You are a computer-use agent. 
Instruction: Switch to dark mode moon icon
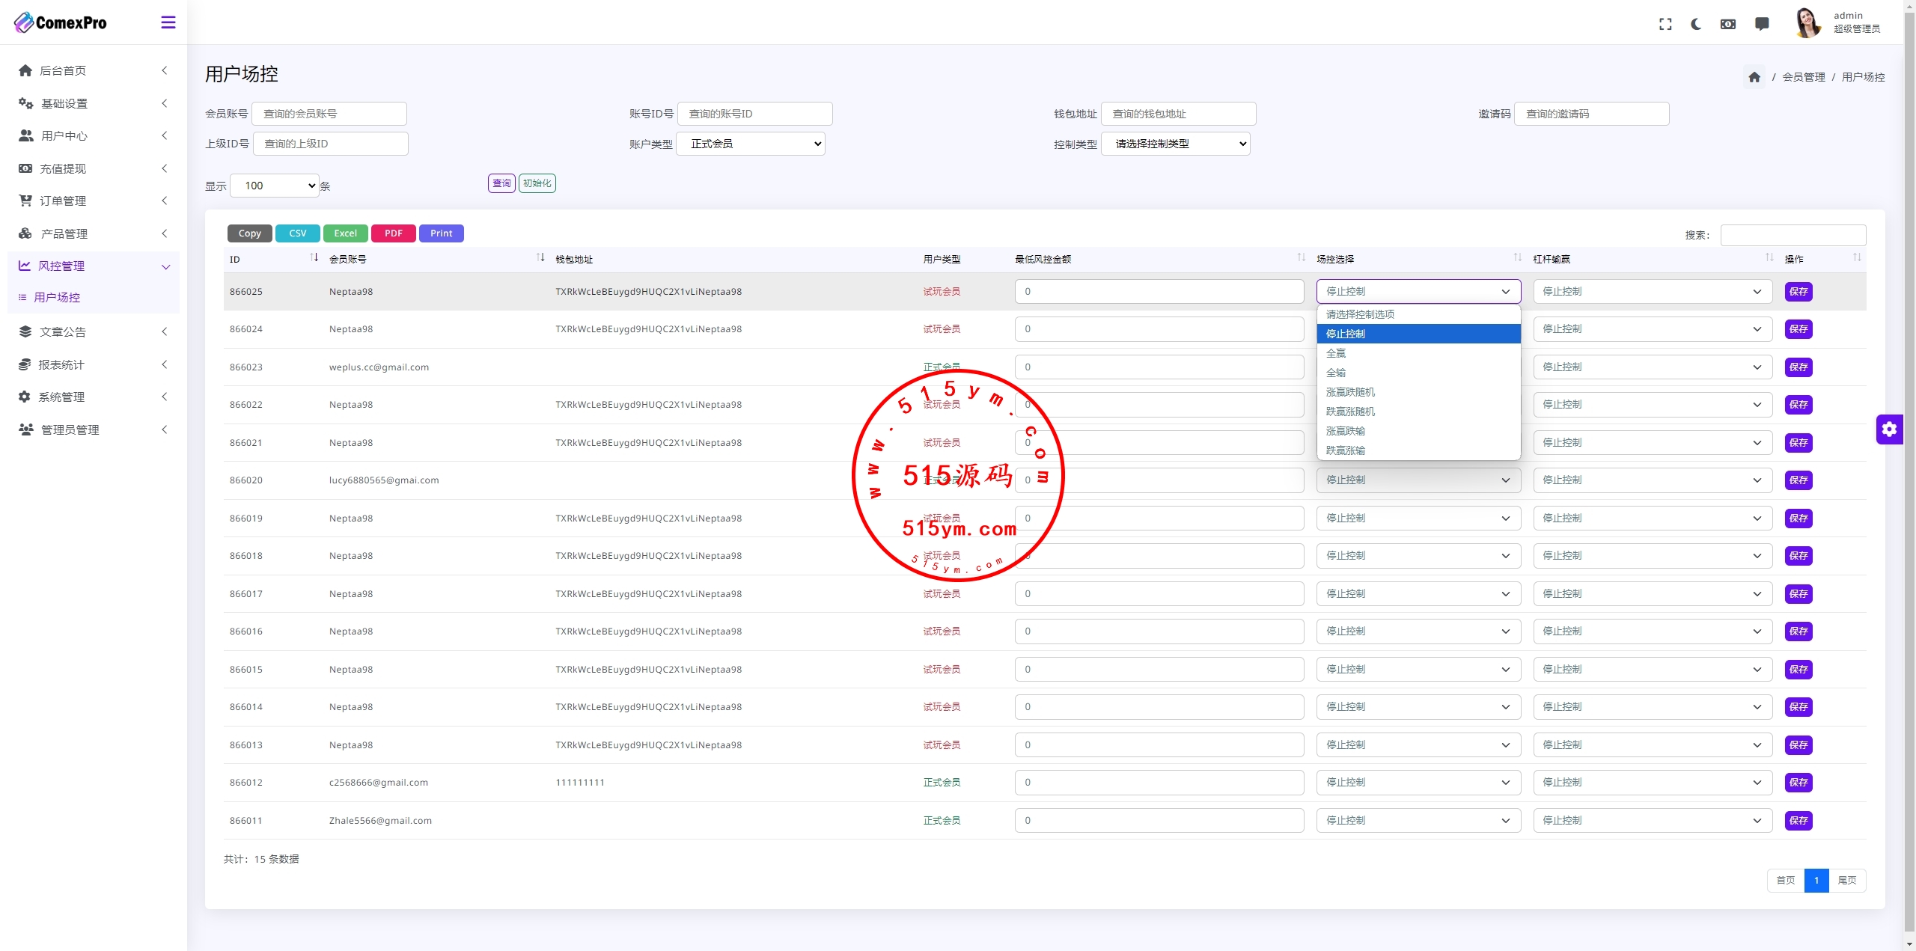click(1696, 24)
